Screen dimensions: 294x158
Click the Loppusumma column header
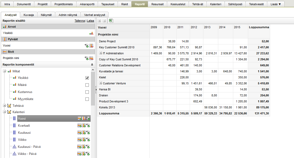(259, 27)
